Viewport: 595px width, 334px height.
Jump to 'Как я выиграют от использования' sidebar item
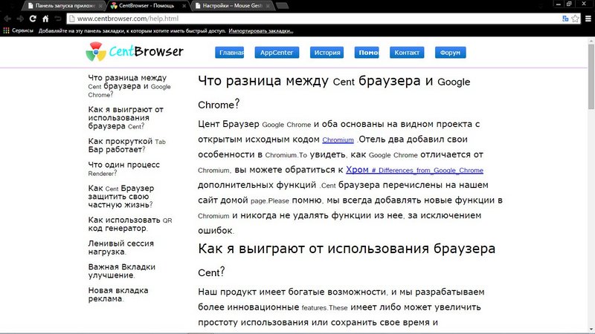[x=126, y=118]
